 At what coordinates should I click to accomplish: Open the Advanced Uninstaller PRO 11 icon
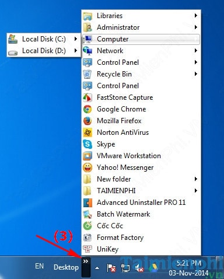pos(87,203)
